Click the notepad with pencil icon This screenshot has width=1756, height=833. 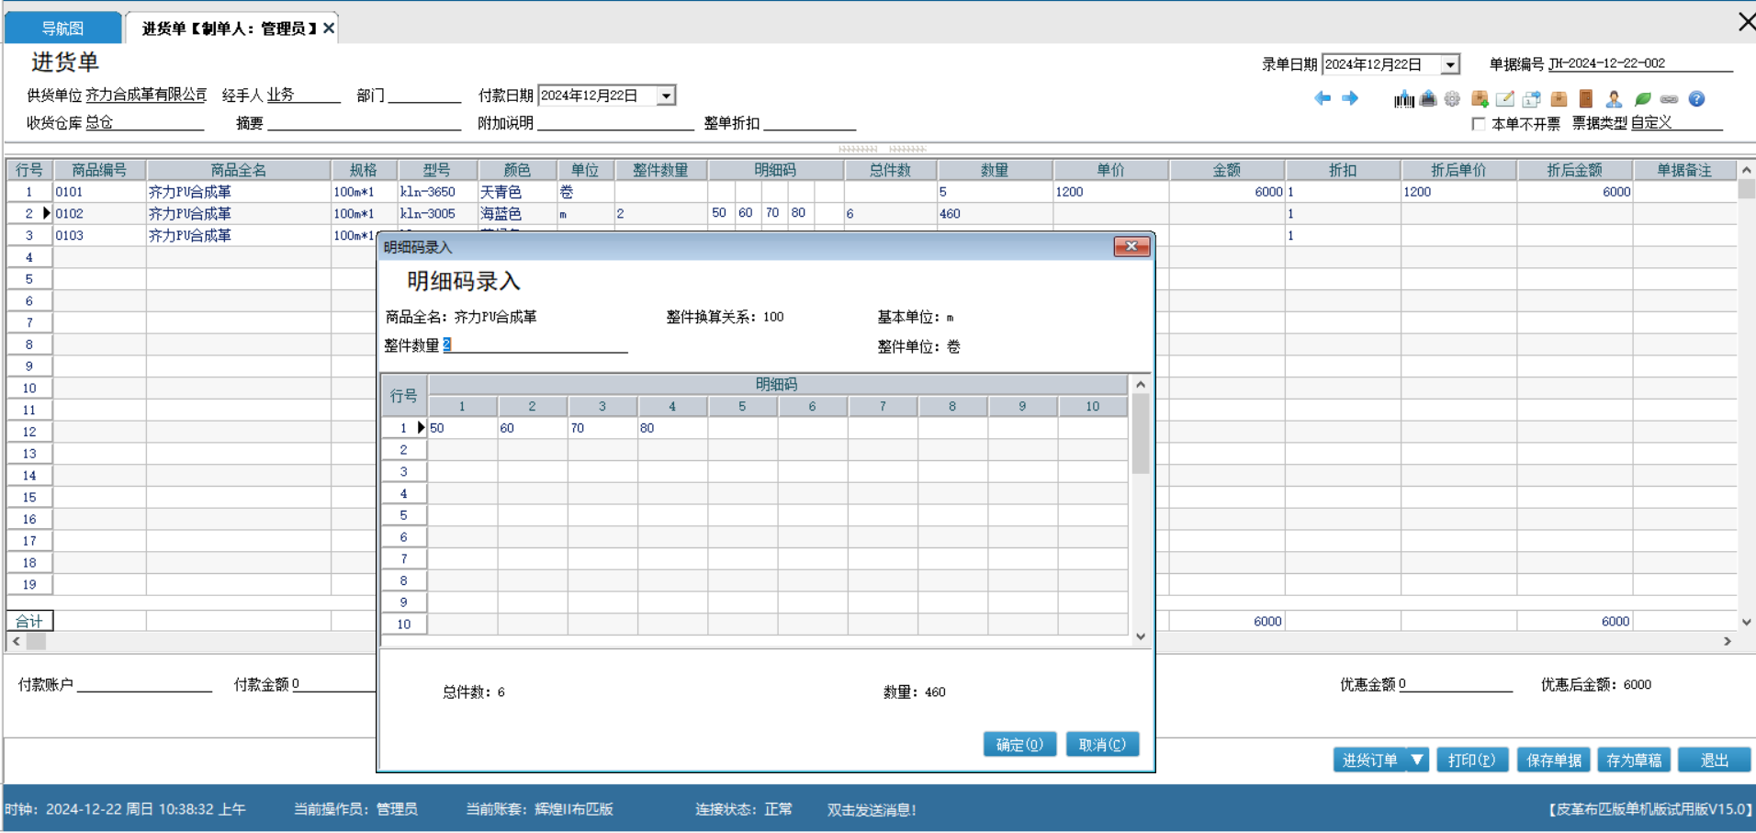pyautogui.click(x=1504, y=99)
